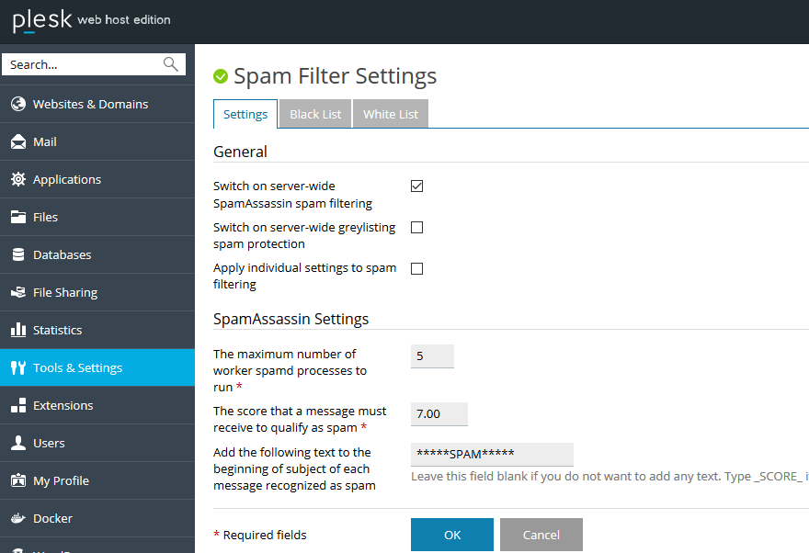809x553 pixels.
Task: Click the Spam Filter Settings heading
Action: [x=335, y=76]
